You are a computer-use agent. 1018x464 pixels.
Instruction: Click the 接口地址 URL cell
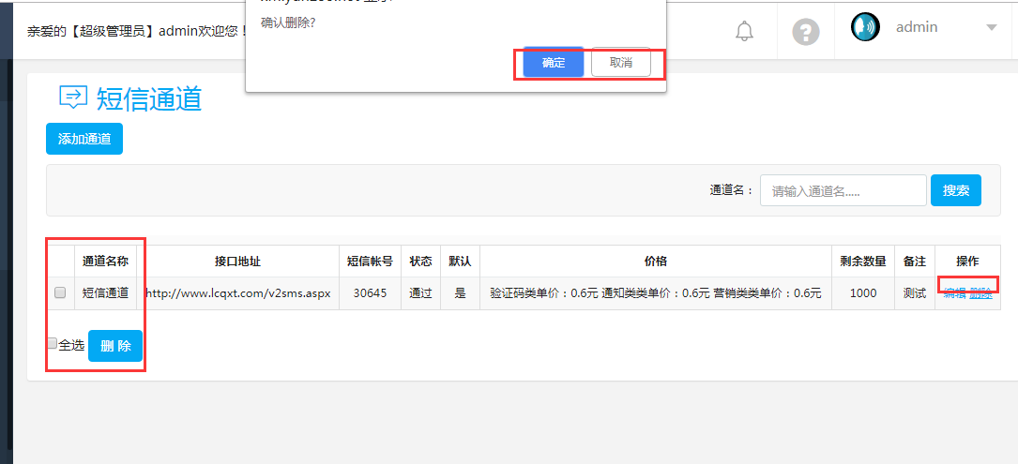(x=237, y=293)
